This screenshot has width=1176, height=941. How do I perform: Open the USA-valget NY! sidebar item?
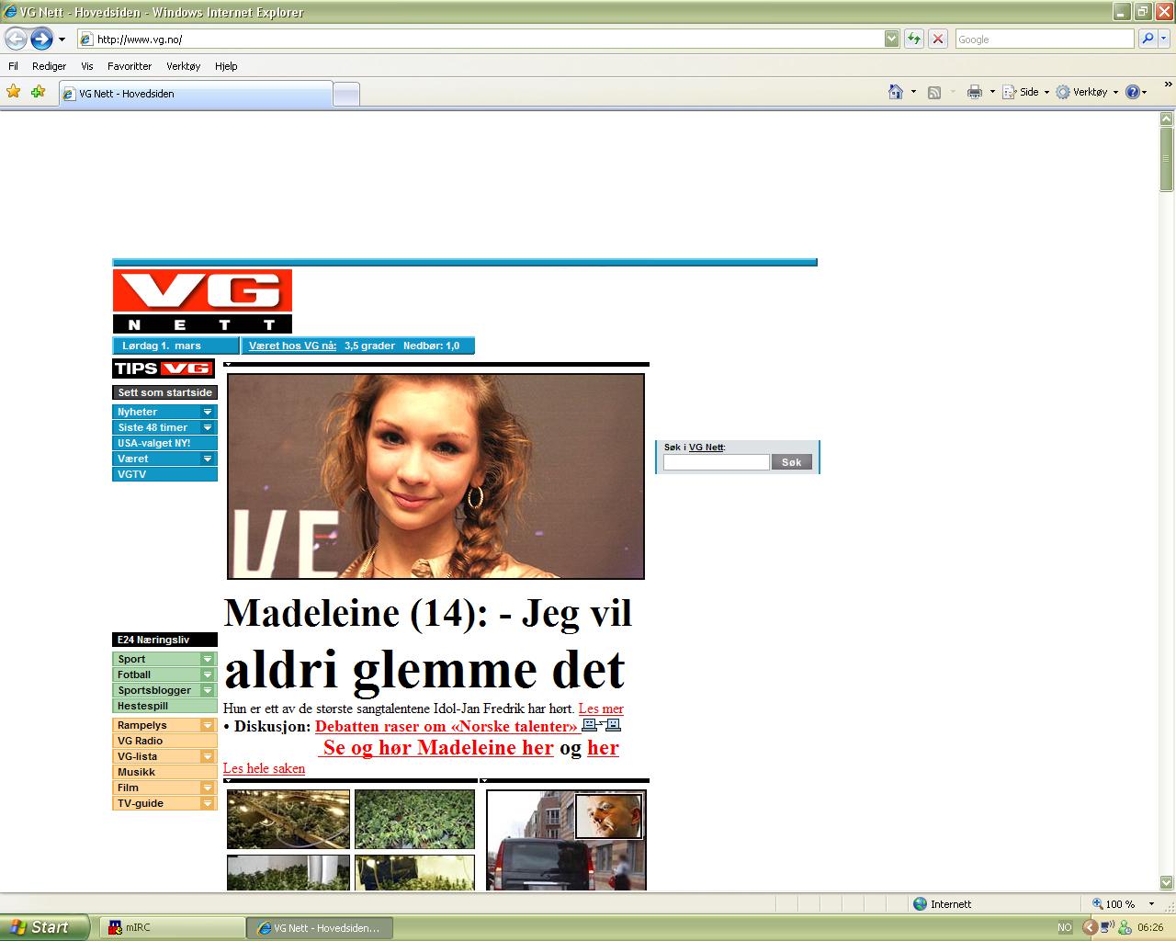[x=164, y=443]
